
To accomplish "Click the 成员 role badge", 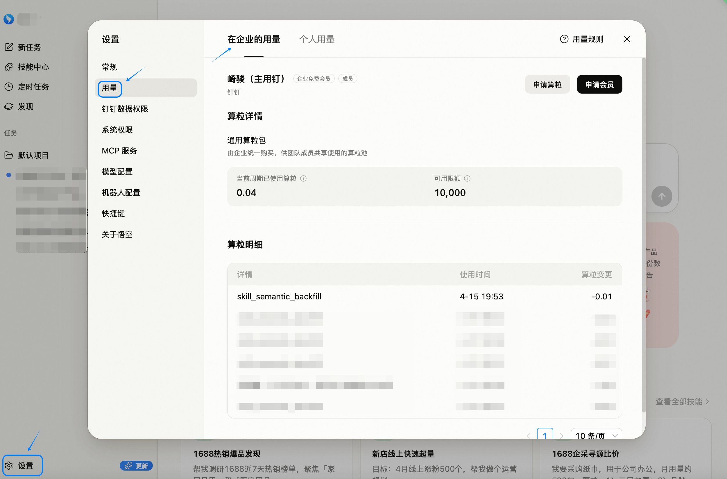I will pyautogui.click(x=348, y=79).
